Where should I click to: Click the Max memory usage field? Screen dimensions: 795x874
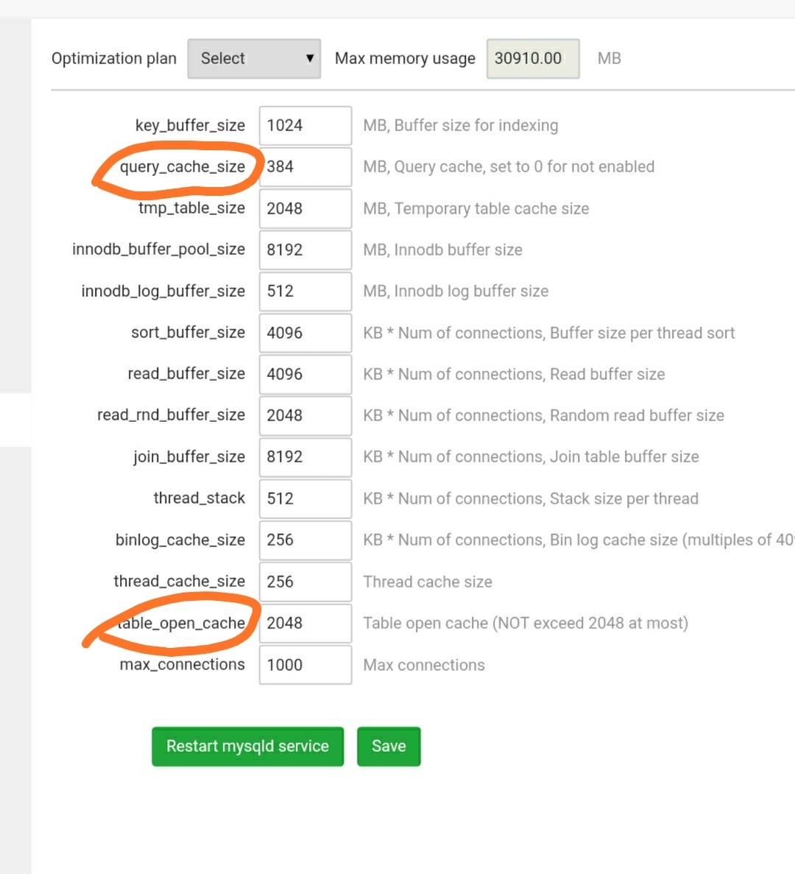click(532, 59)
